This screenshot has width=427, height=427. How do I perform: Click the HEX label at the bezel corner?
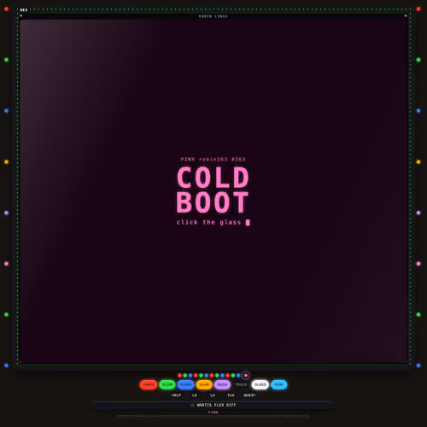[x=24, y=10]
